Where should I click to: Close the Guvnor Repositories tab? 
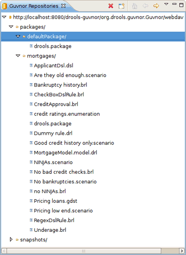click(63, 6)
